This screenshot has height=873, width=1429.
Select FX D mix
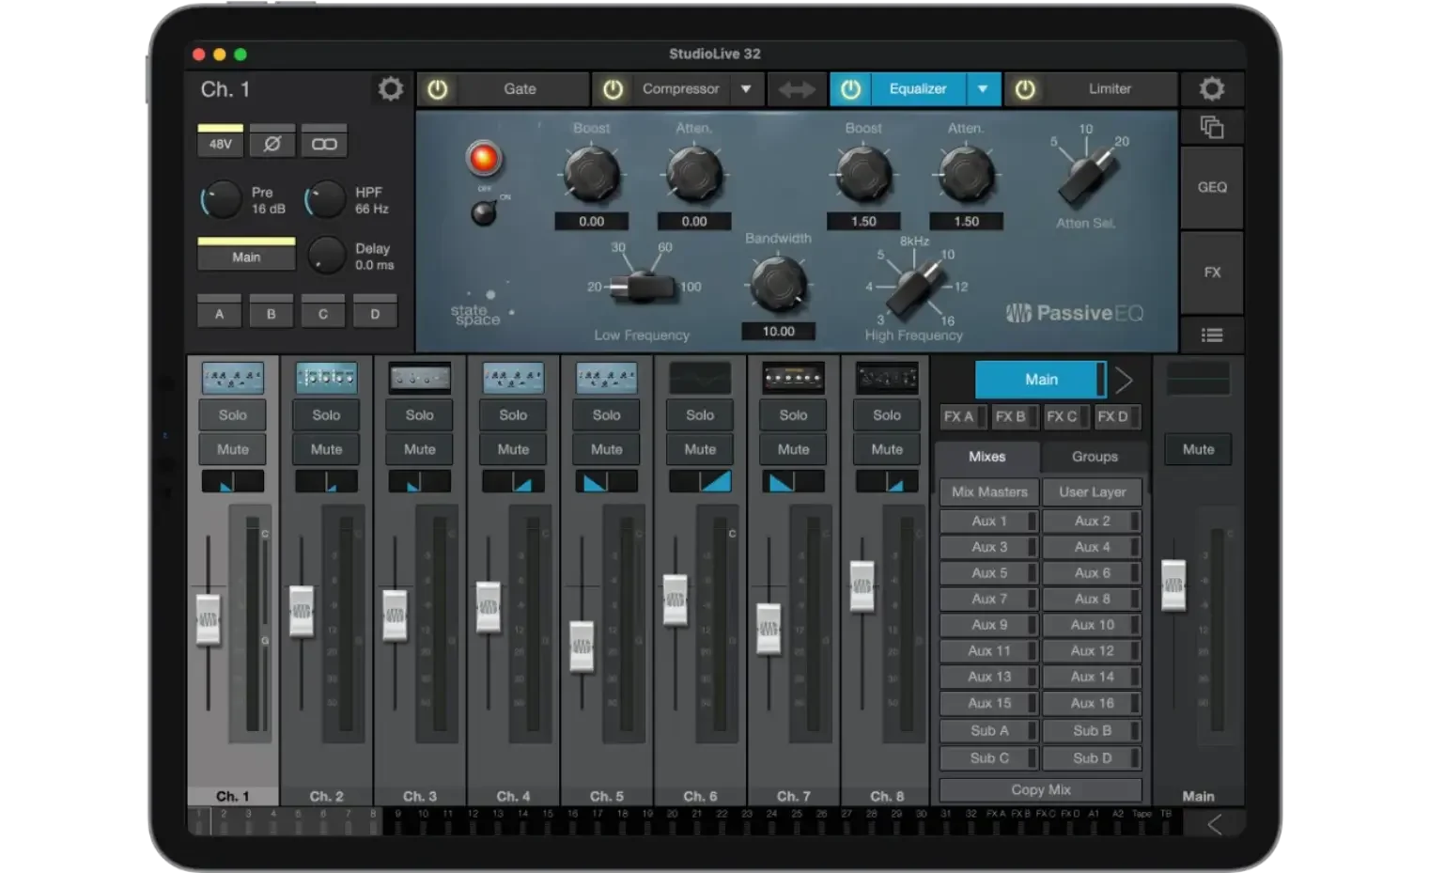pos(1115,416)
